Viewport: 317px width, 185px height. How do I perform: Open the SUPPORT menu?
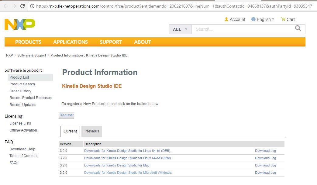[x=111, y=42]
